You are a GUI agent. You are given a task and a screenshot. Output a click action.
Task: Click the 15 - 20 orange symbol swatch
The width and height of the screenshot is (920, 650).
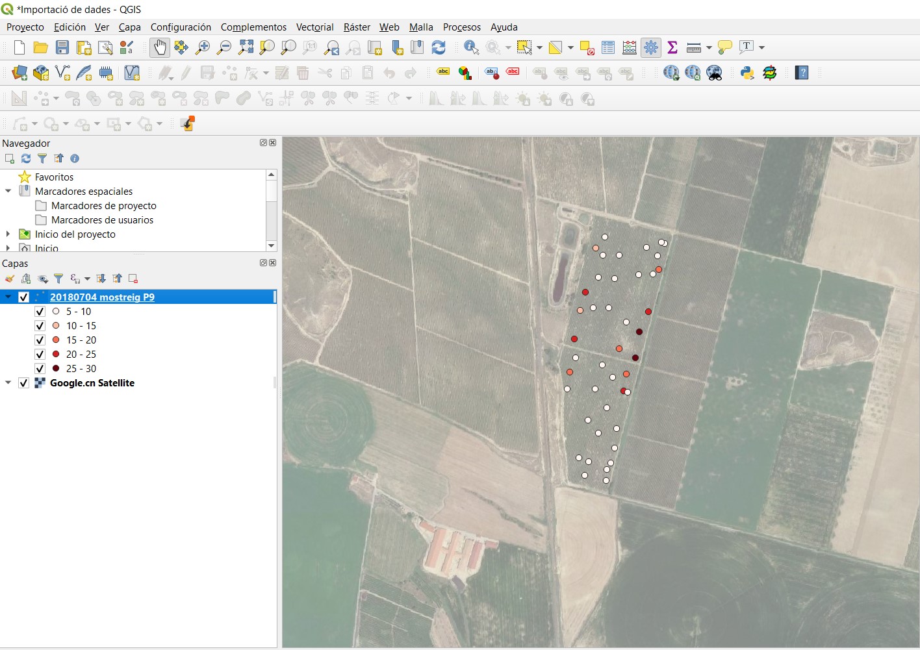[56, 340]
